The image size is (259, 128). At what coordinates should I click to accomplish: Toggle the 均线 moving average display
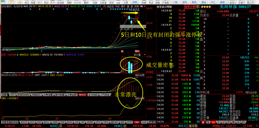pyautogui.click(x=117, y=6)
